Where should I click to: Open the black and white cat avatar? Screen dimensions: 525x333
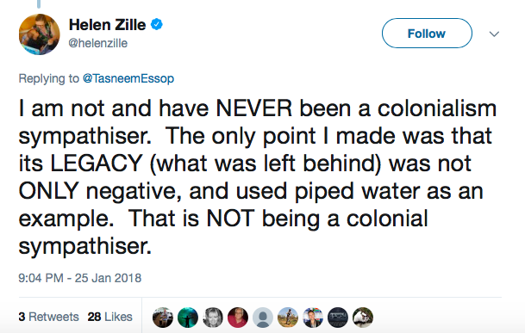[363, 318]
